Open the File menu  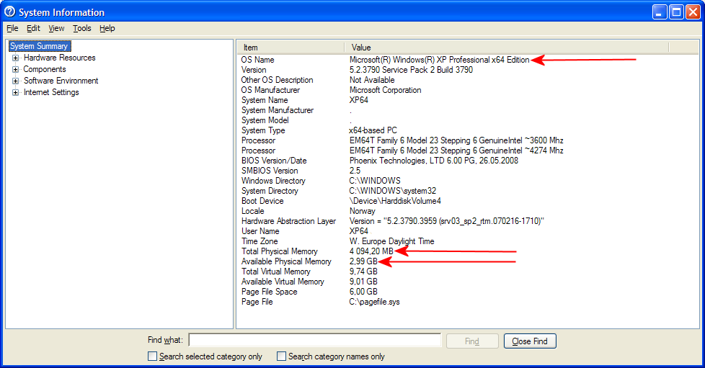click(x=12, y=28)
